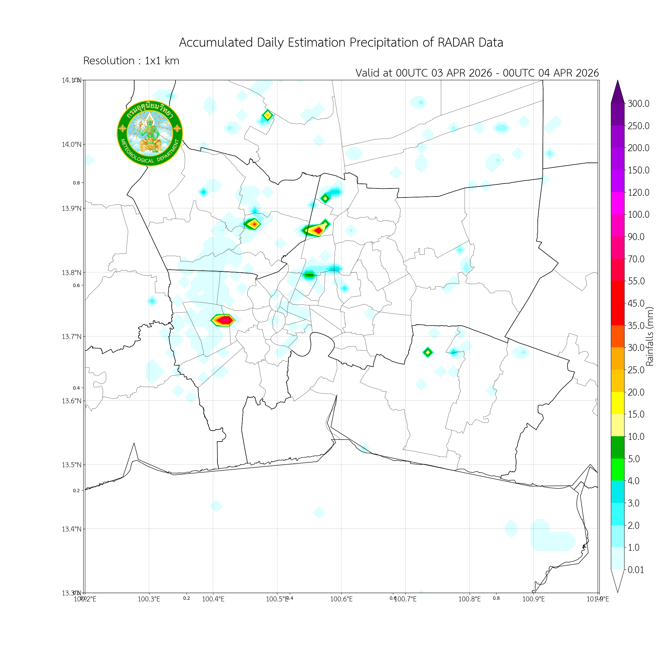666x666 pixels.
Task: Click the green diamond cell near 100.57°E 13.92°N
Action: (x=325, y=198)
